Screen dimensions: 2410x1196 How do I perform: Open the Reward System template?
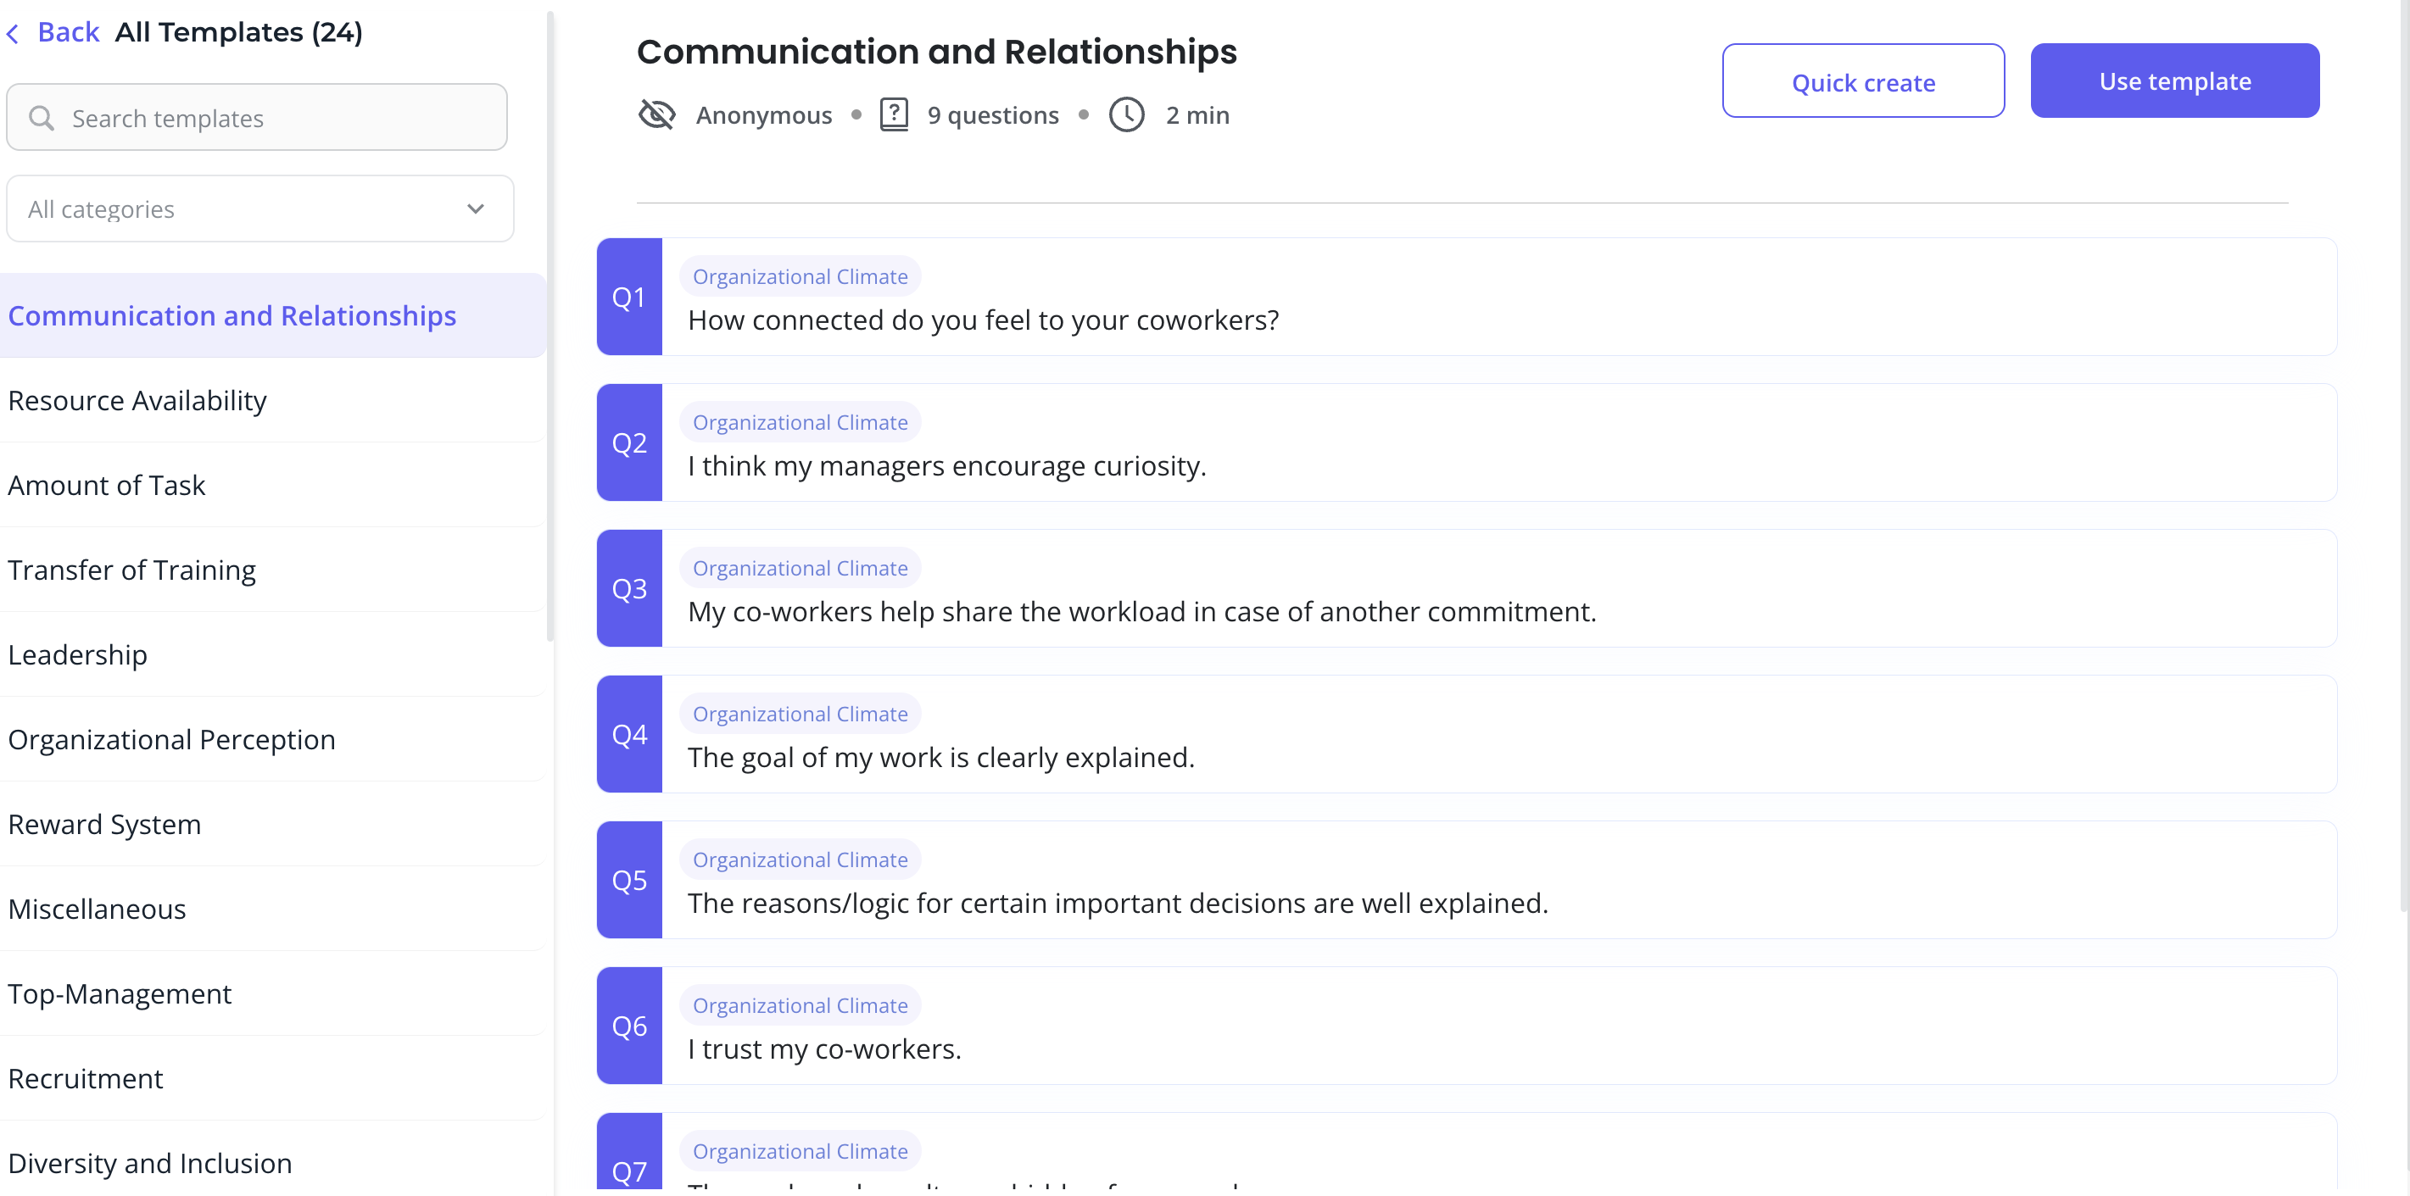[273, 824]
